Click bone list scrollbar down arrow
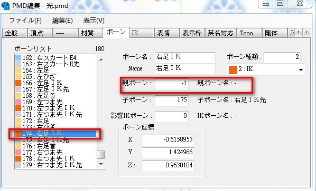 [101, 164]
